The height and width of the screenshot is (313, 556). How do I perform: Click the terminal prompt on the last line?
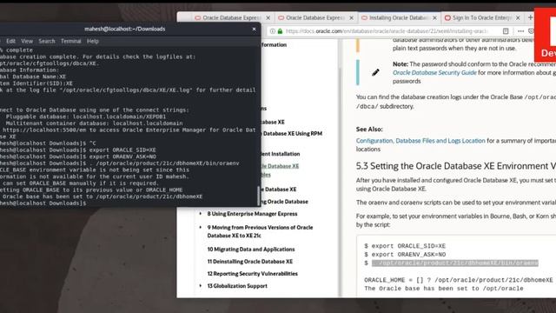(x=43, y=203)
